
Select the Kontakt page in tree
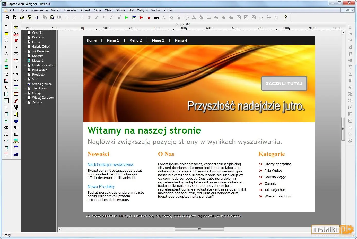(x=37, y=56)
